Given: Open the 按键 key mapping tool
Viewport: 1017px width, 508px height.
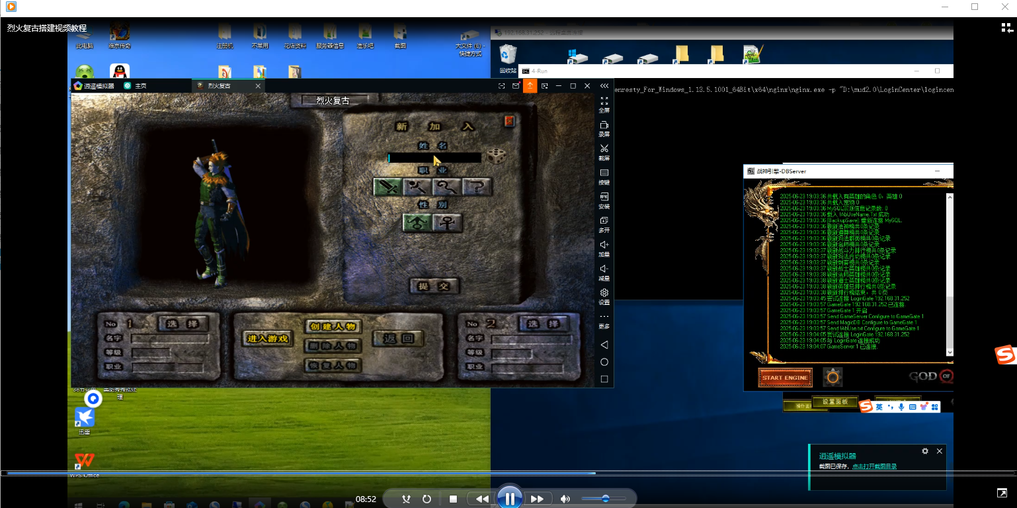Looking at the screenshot, I should coord(604,176).
